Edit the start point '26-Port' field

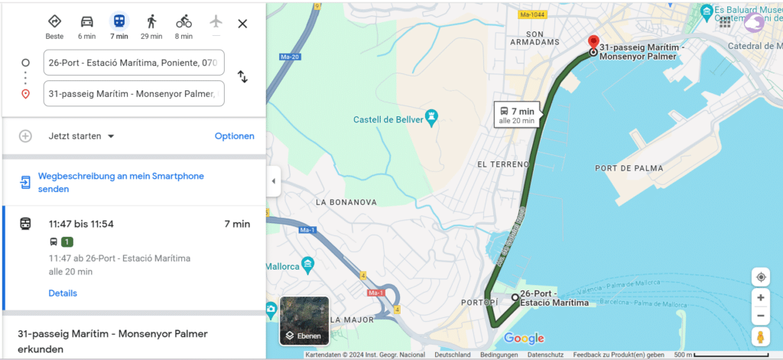134,63
